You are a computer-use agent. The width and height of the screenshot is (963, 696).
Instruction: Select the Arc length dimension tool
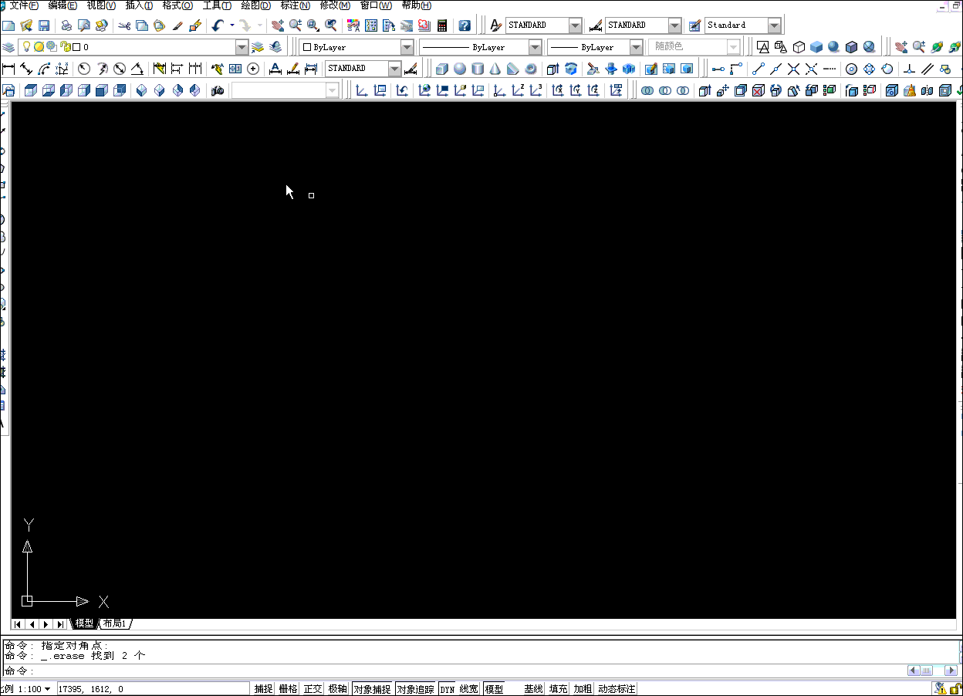[44, 69]
